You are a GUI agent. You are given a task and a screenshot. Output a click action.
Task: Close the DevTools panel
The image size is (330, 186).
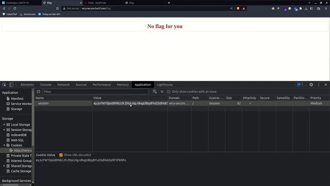tap(325, 85)
